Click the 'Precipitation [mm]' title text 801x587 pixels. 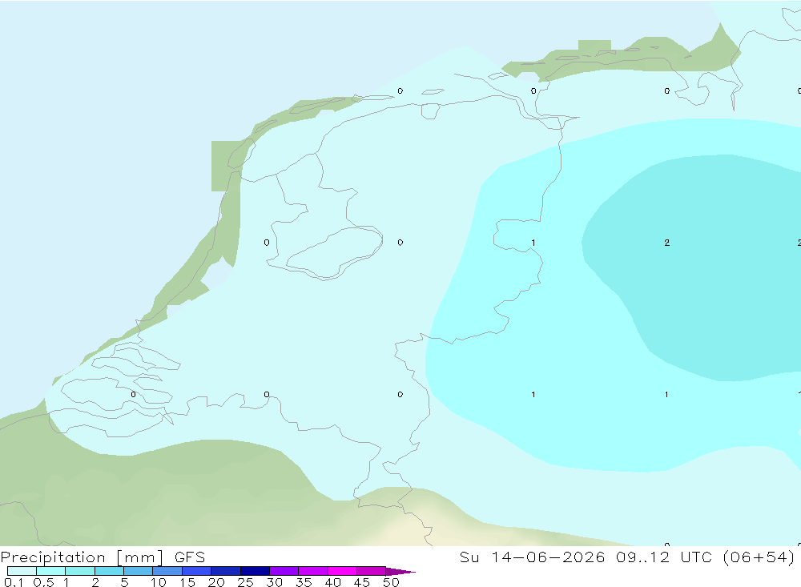pos(82,557)
